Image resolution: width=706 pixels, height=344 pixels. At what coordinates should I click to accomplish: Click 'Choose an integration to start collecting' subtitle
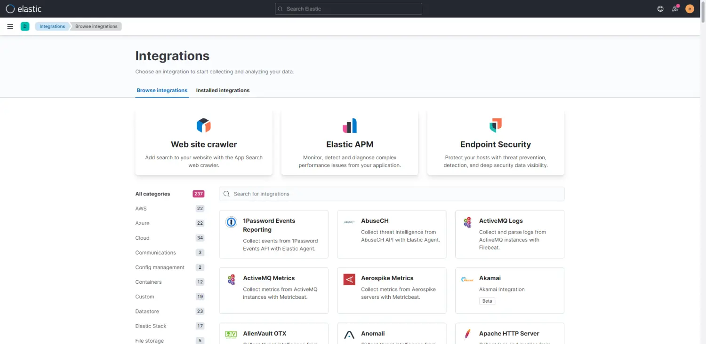pyautogui.click(x=215, y=72)
